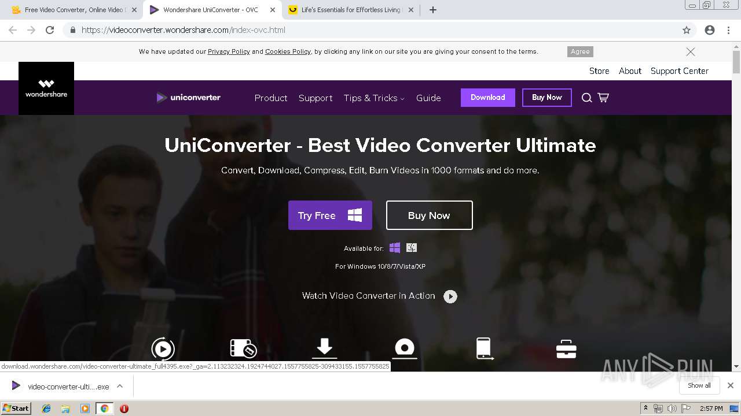Click the Wondershare logo

coord(46,88)
